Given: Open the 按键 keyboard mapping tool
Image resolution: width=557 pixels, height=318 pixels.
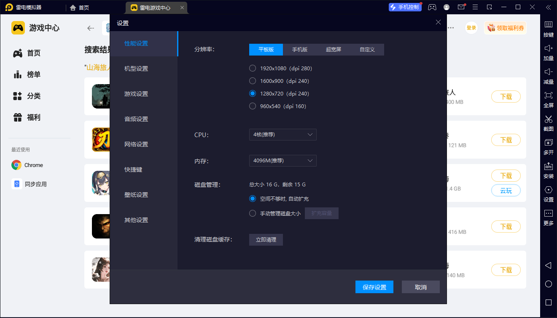Looking at the screenshot, I should pyautogui.click(x=548, y=28).
